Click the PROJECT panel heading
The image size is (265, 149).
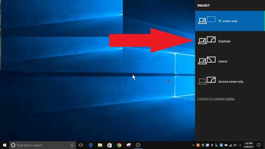[204, 5]
